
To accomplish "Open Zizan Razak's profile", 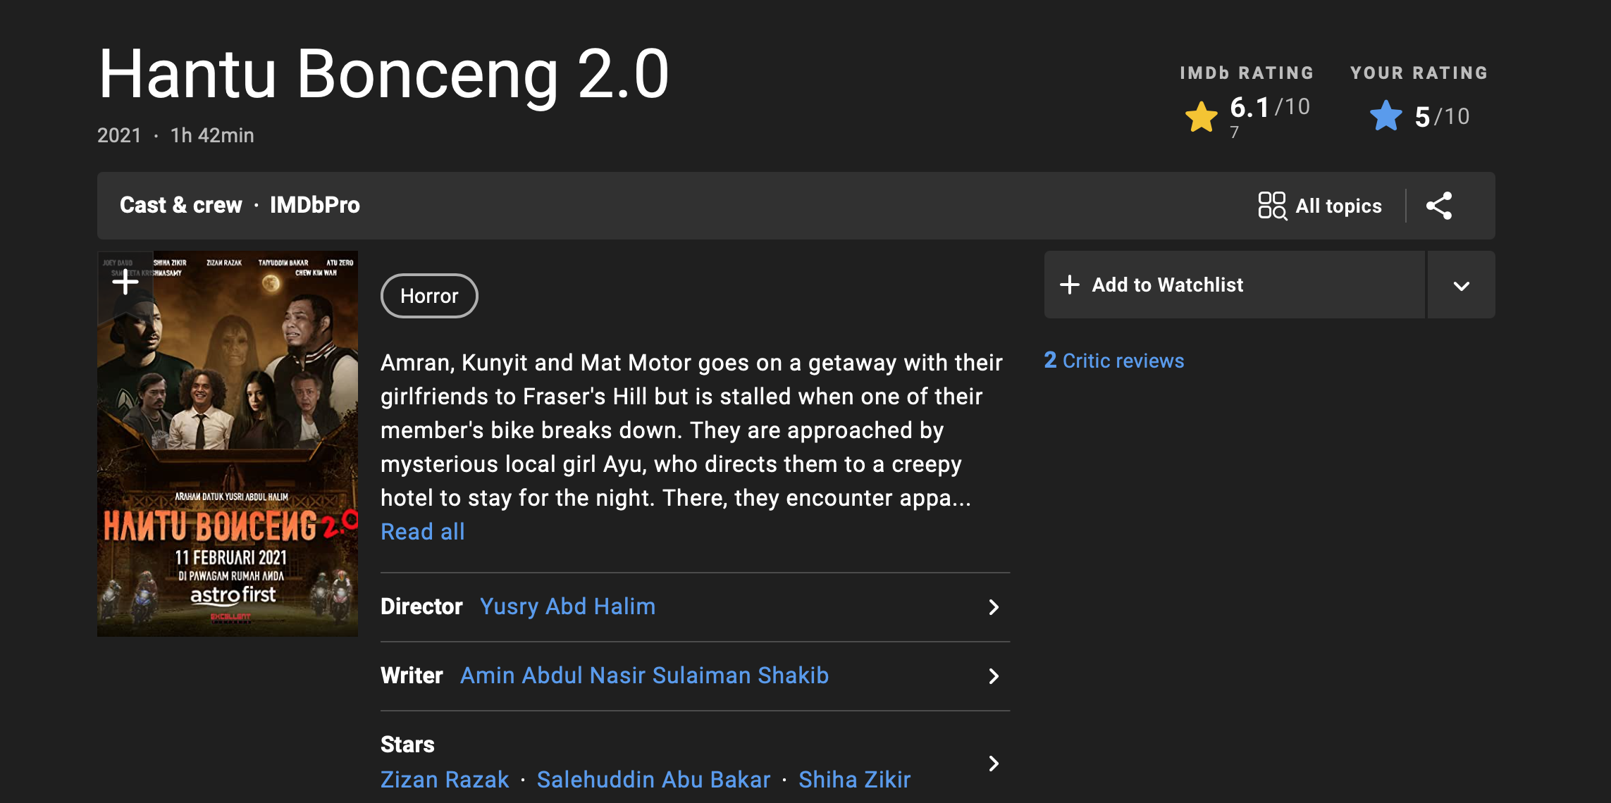I will coord(445,780).
